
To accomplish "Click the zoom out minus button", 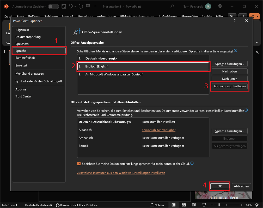I will pyautogui.click(x=211, y=205).
